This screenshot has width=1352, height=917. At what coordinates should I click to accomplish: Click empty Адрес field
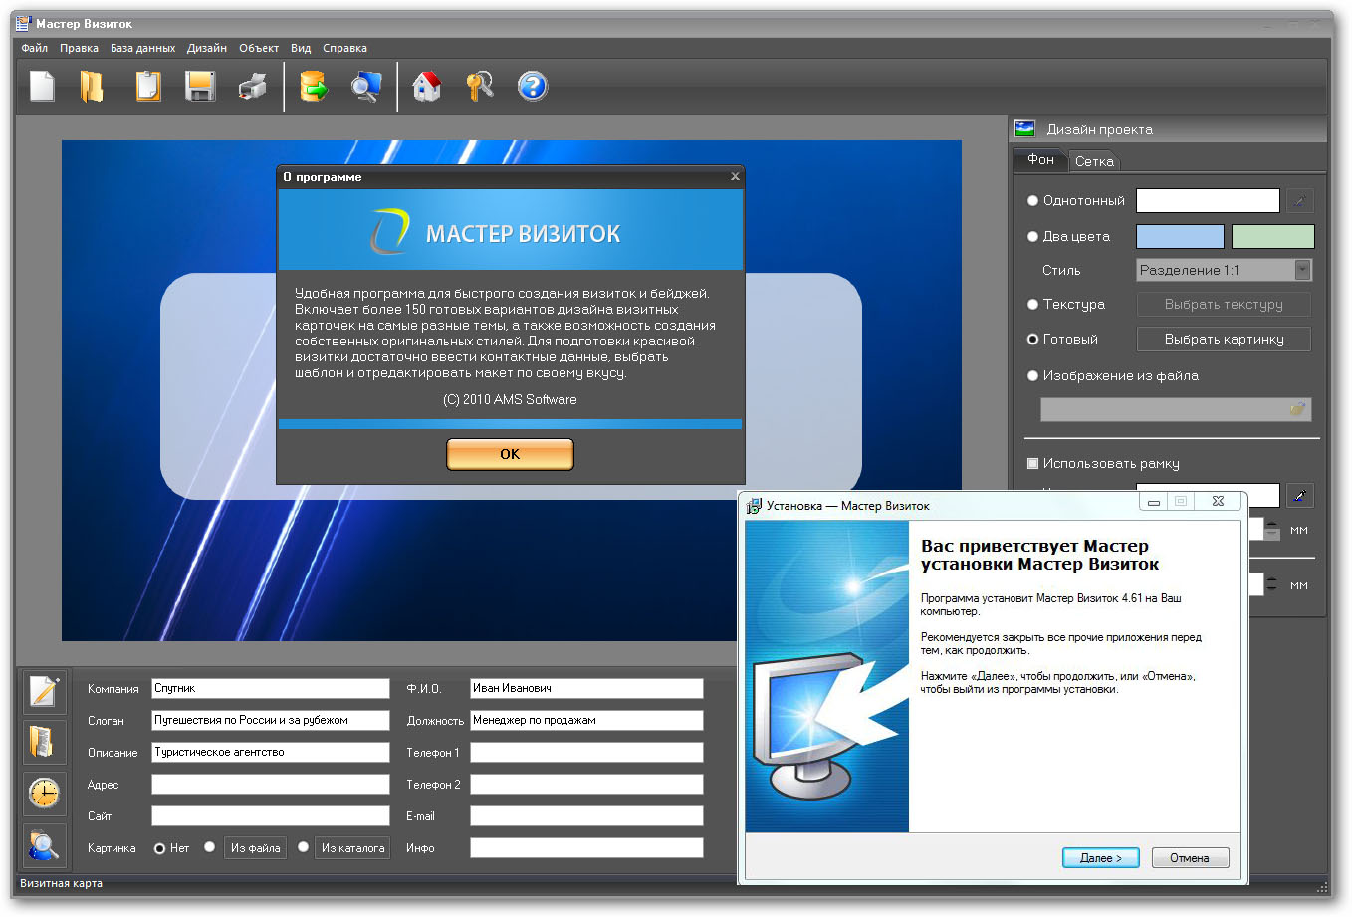(x=271, y=785)
